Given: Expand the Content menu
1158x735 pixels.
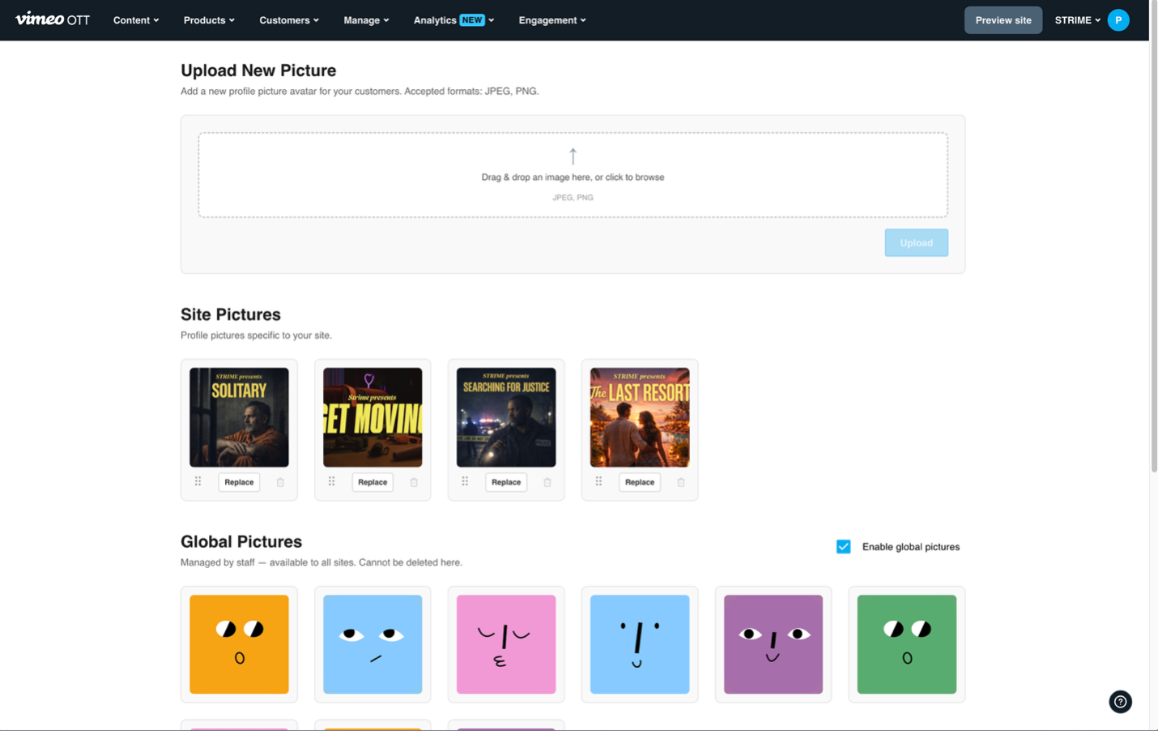Looking at the screenshot, I should point(136,20).
